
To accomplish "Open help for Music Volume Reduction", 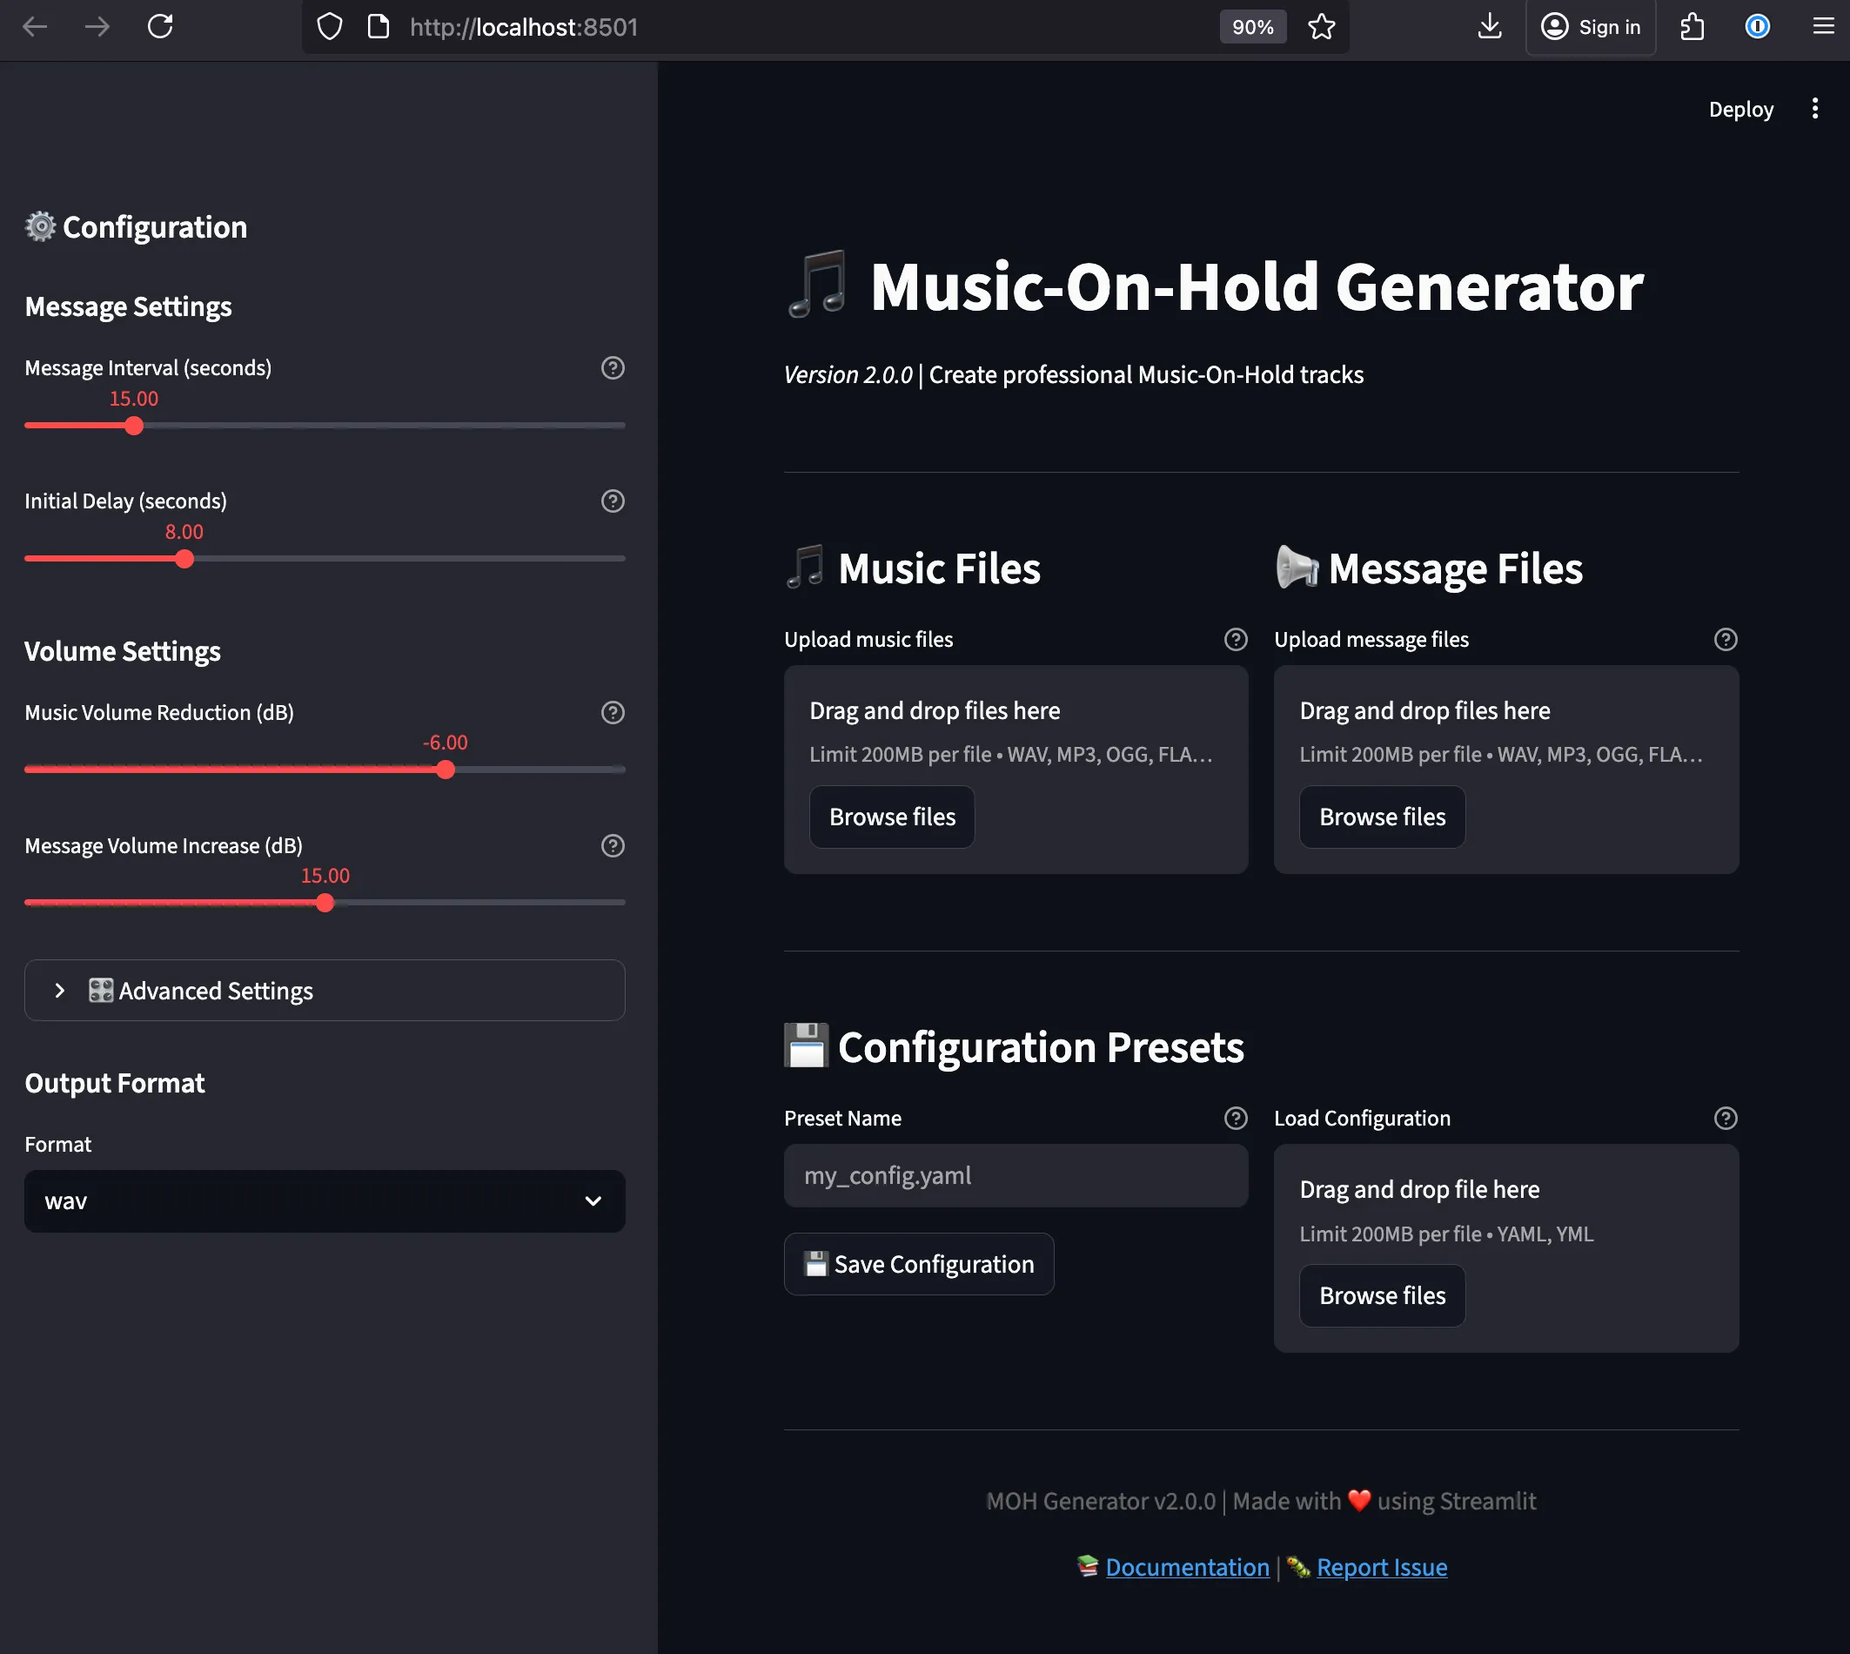I will (611, 714).
